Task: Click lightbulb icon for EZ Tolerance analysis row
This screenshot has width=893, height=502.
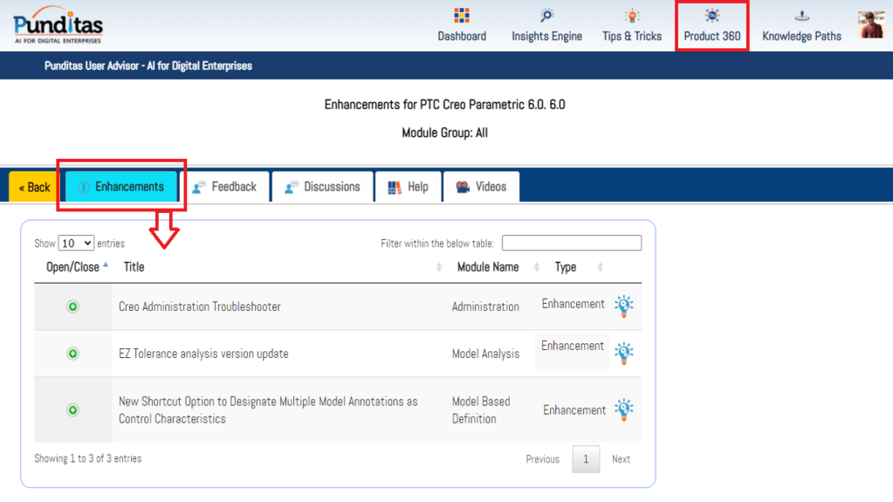Action: [x=623, y=353]
